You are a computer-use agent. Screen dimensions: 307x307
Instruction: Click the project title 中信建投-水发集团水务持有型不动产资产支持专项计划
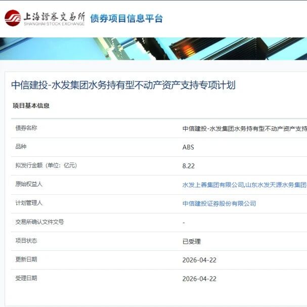(x=123, y=85)
